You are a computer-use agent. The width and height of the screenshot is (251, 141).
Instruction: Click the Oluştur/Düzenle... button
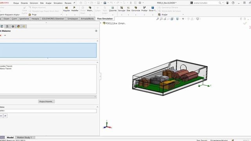coord(46,101)
